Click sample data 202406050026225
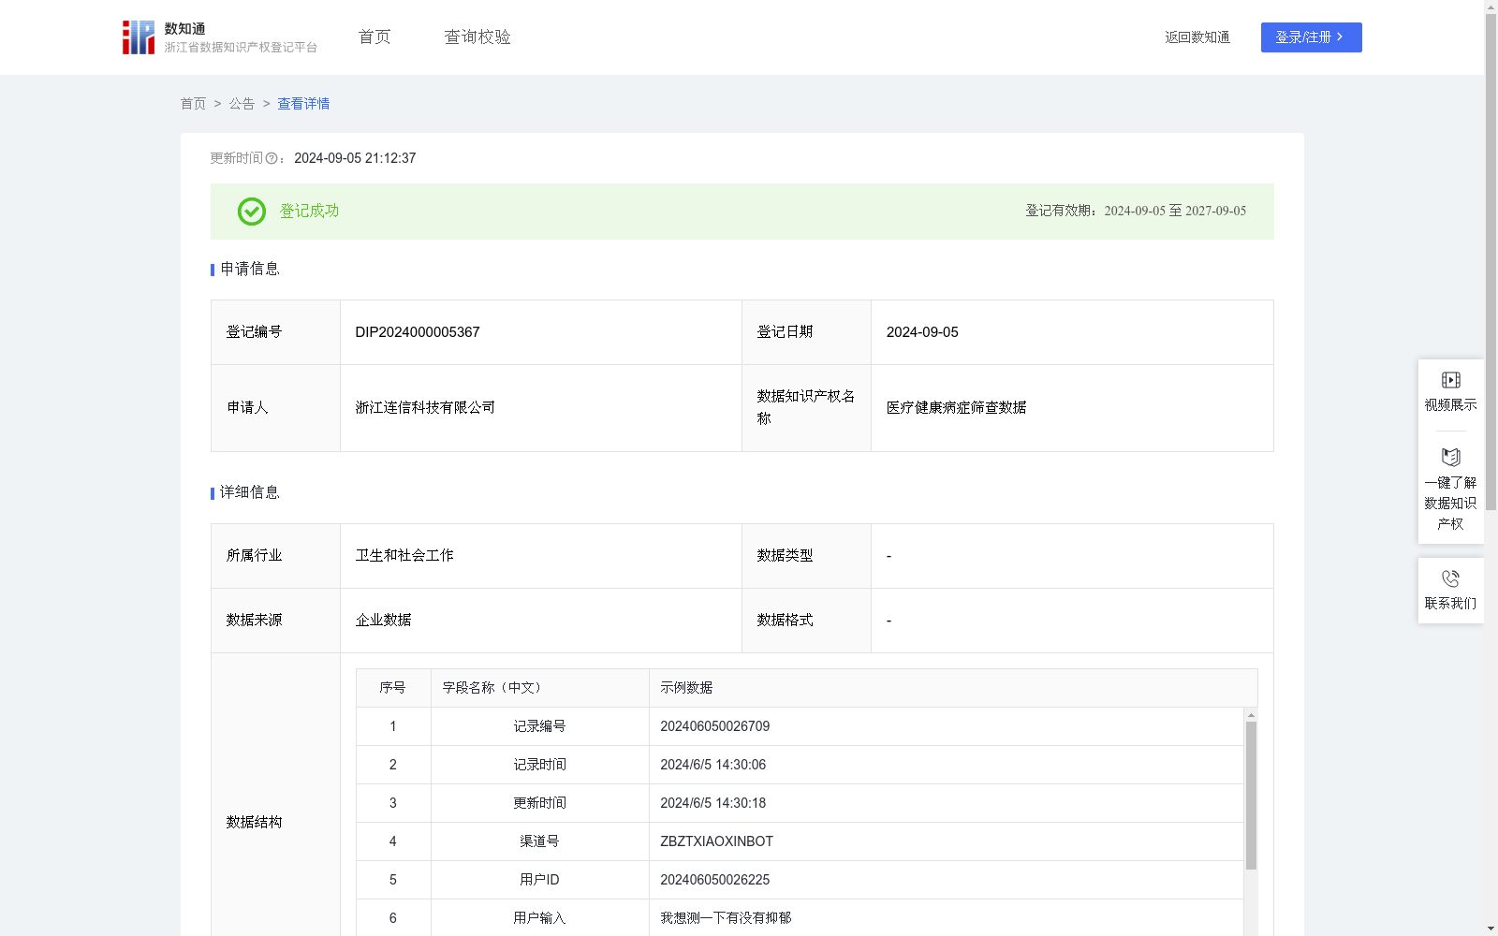 coord(715,880)
